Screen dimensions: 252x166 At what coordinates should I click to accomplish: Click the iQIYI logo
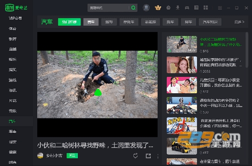coord(16,8)
